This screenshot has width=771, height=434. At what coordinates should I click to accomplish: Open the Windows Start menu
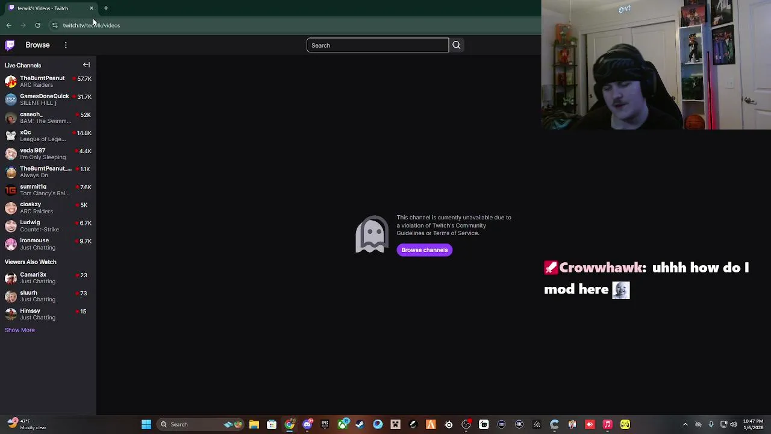[146, 424]
